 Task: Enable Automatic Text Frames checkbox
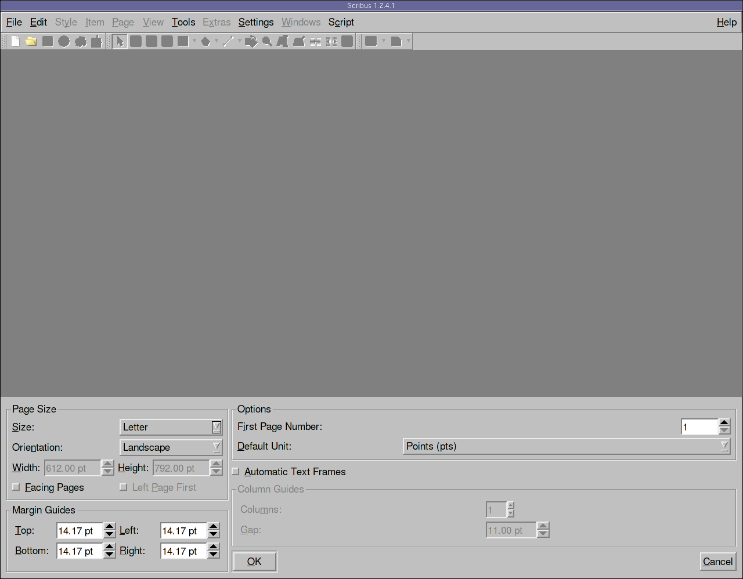coord(236,472)
